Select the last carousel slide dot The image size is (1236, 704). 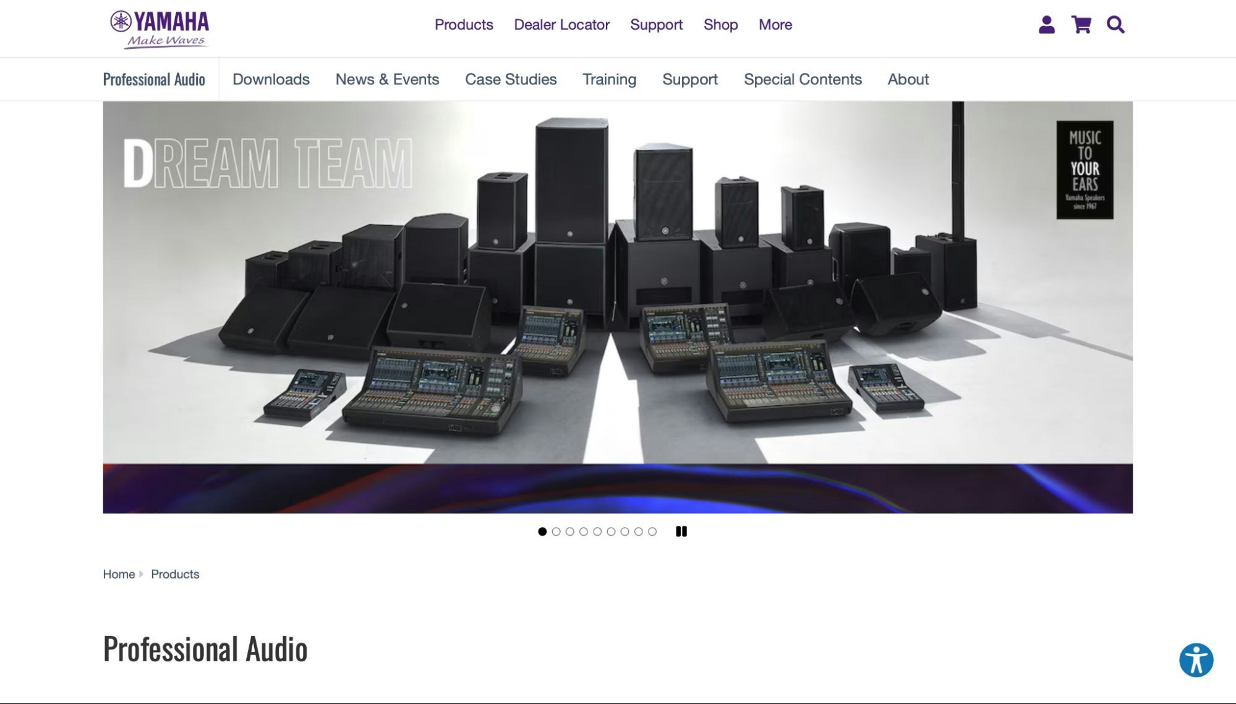(x=652, y=531)
